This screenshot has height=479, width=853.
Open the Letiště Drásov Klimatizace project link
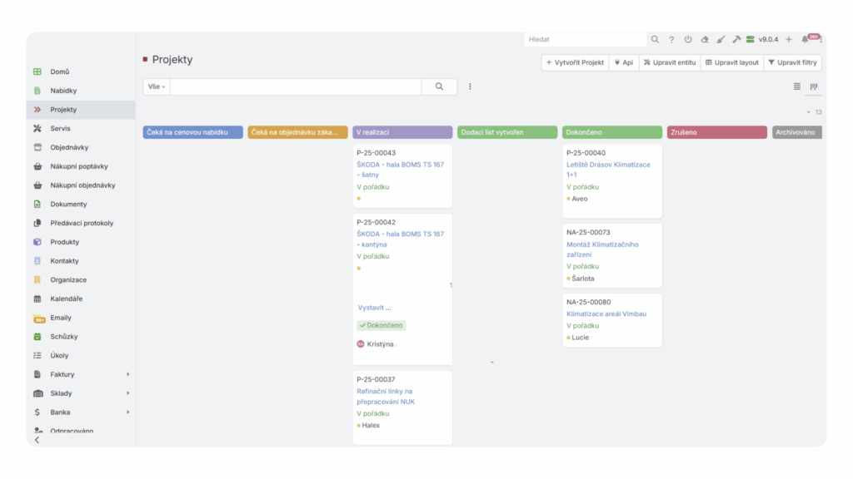coord(608,165)
